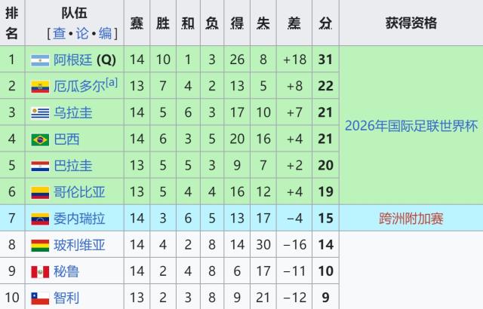This screenshot has height=309, width=483.
Task: Open the 查 (view) template link
Action: (x=59, y=33)
